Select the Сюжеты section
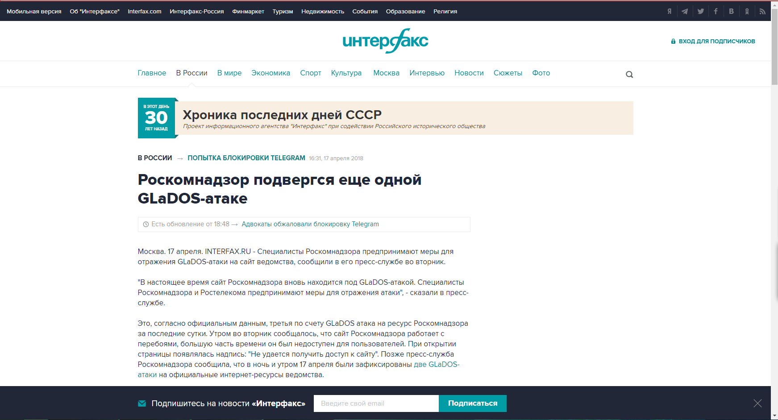This screenshot has height=420, width=778. click(508, 73)
